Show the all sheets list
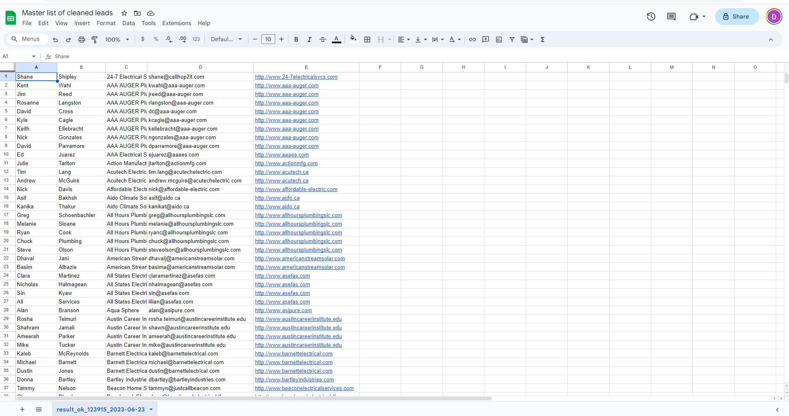The height and width of the screenshot is (416, 789). pyautogui.click(x=39, y=409)
